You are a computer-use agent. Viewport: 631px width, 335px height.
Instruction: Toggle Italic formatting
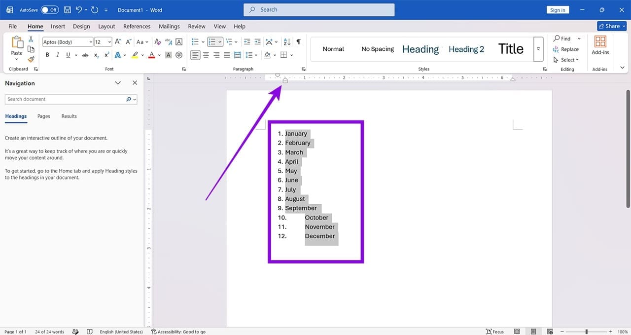tap(58, 55)
